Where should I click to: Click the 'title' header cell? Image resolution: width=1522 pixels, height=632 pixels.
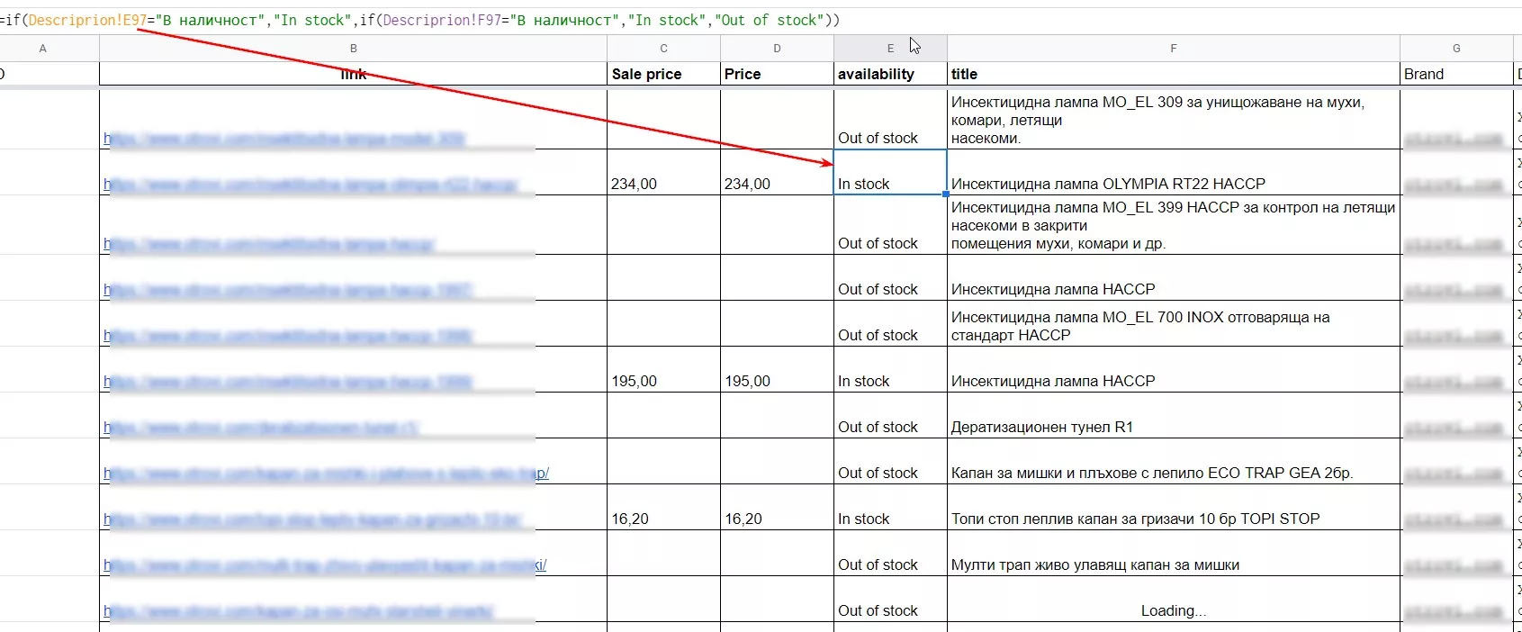(x=1174, y=74)
